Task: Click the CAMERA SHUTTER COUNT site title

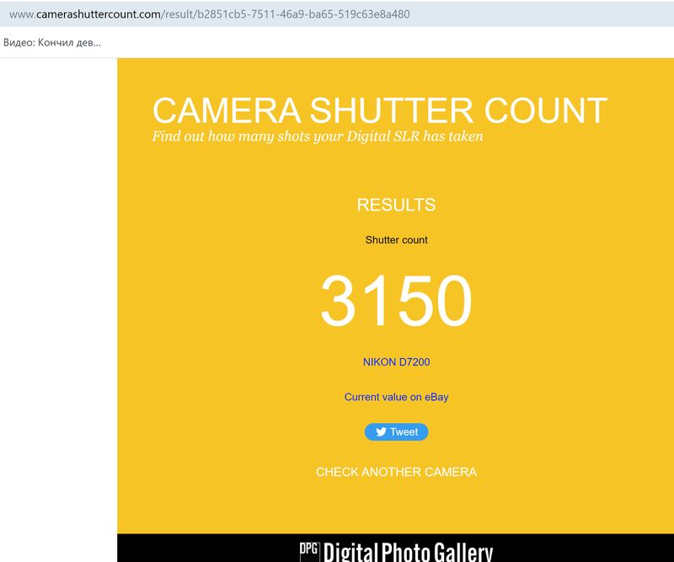Action: pyautogui.click(x=379, y=111)
